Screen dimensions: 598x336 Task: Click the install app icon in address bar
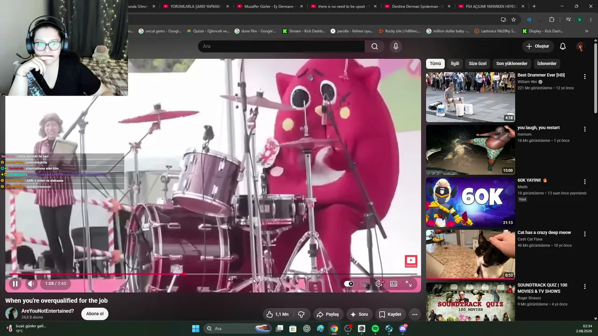point(503,20)
